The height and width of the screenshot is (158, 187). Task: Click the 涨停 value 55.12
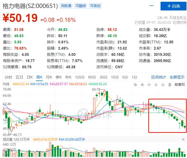point(112,29)
